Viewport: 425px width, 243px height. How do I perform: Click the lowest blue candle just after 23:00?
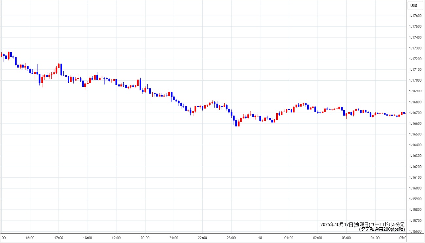click(236, 123)
